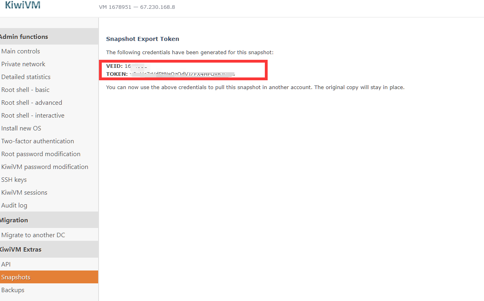Launch Root shell - basic
Screen dimensions: 484x301
coord(26,90)
